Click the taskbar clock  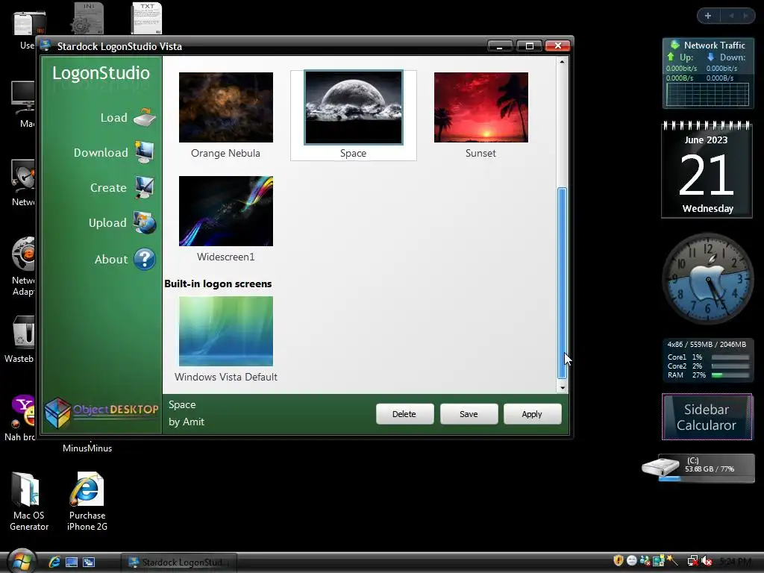735,562
